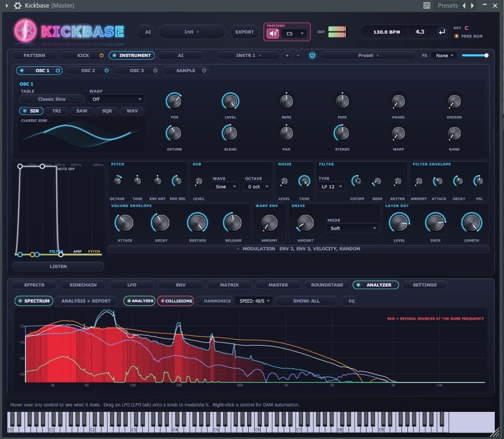This screenshot has height=439, width=504.
Task: Enable the SAMPLE layer power button
Action: click(204, 71)
